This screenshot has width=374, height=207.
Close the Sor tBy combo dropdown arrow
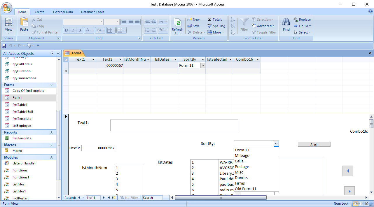coord(276,143)
